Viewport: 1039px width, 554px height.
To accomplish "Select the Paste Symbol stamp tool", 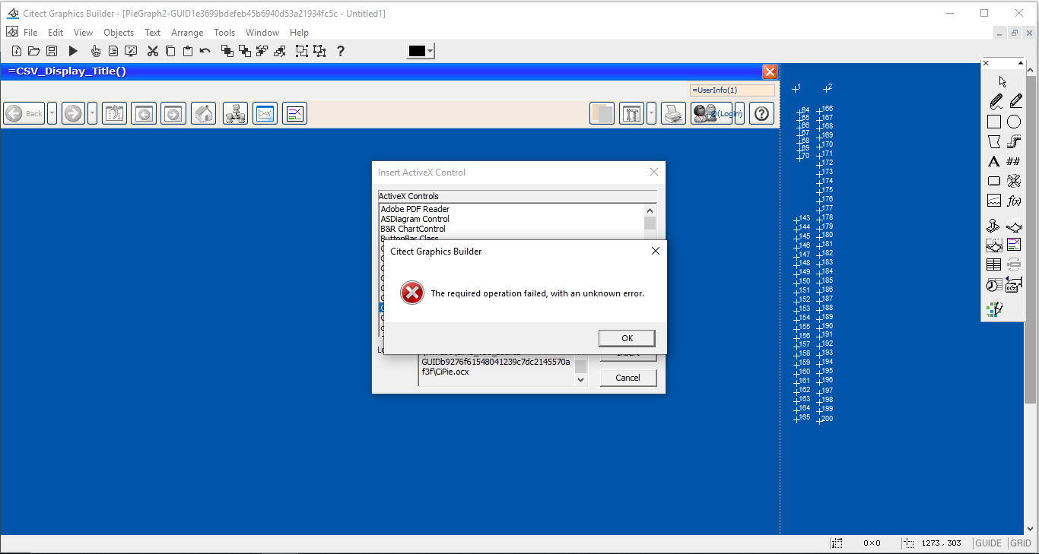I will pyautogui.click(x=994, y=226).
